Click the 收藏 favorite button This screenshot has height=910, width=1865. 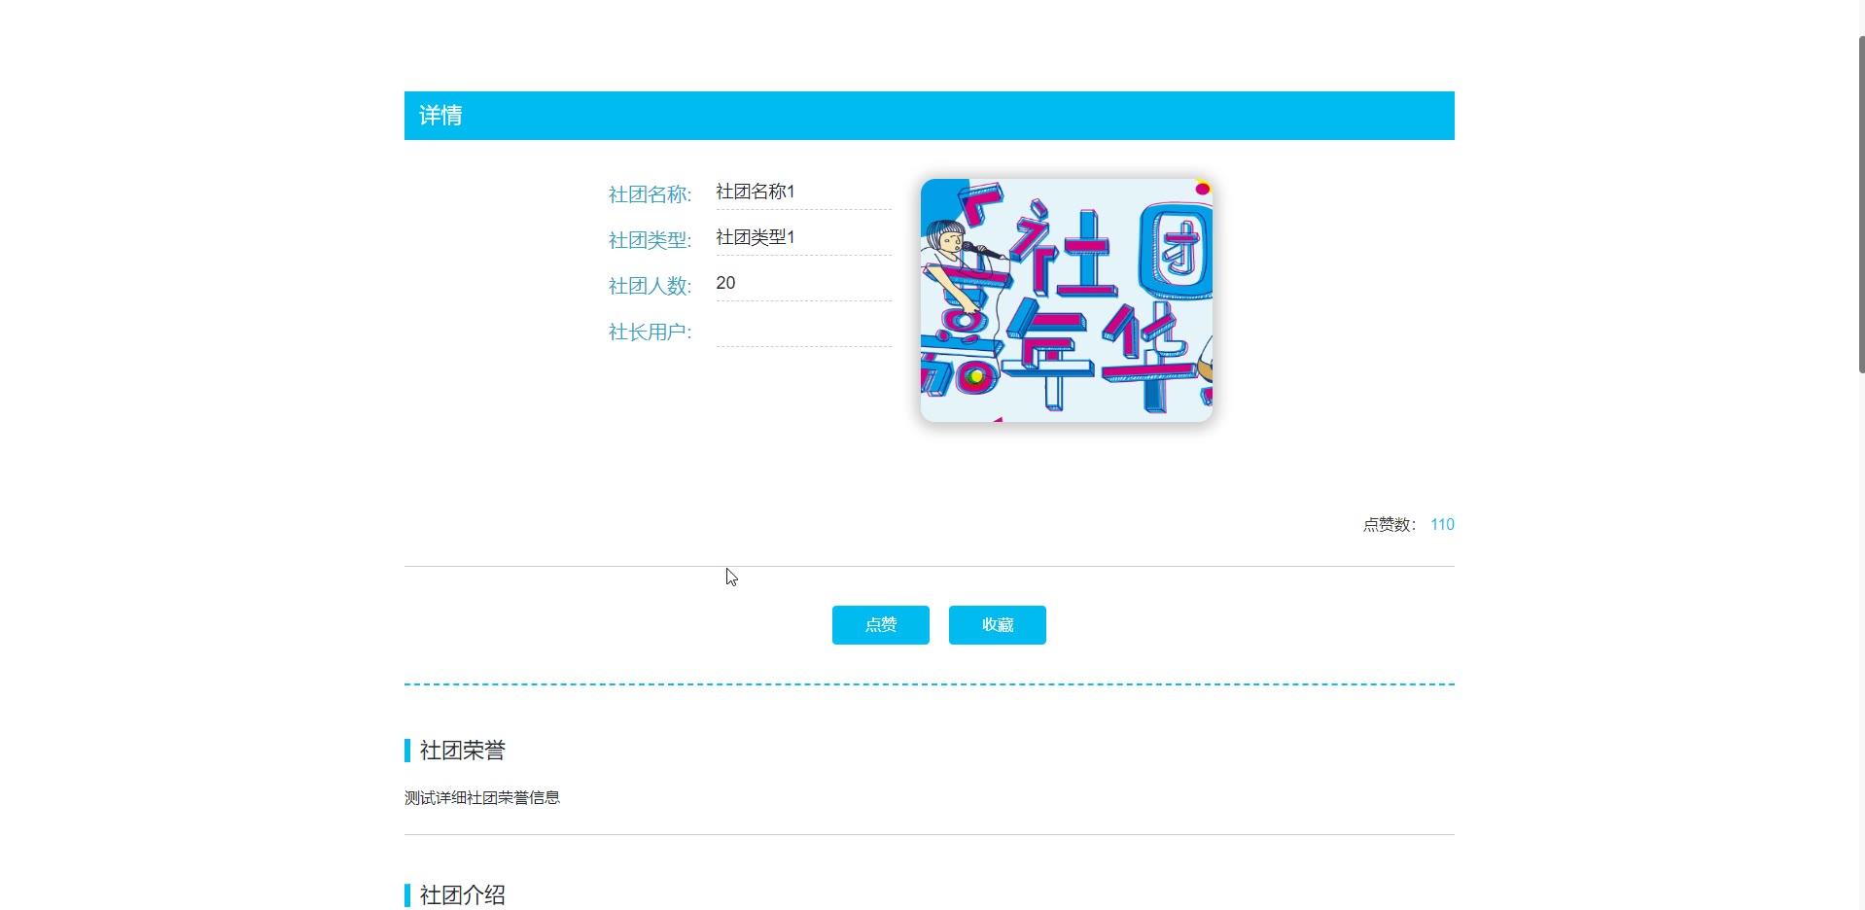pyautogui.click(x=997, y=625)
